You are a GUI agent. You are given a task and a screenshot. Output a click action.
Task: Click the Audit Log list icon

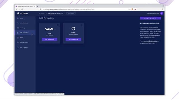pyautogui.click(x=18, y=28)
